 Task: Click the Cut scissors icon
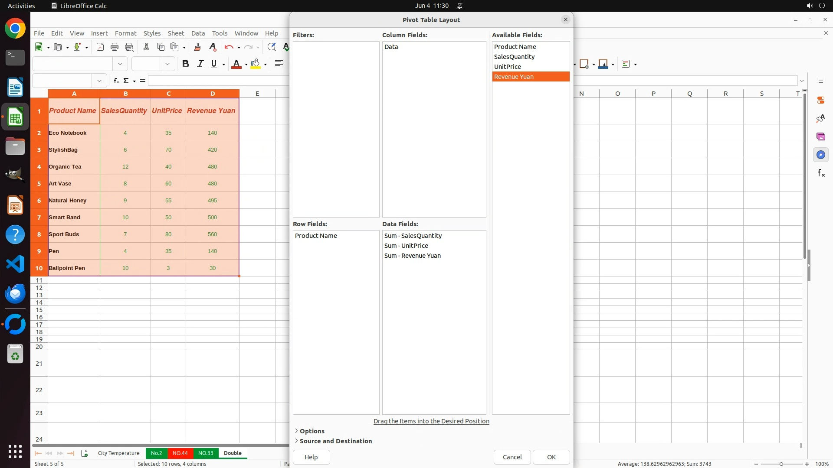(146, 47)
